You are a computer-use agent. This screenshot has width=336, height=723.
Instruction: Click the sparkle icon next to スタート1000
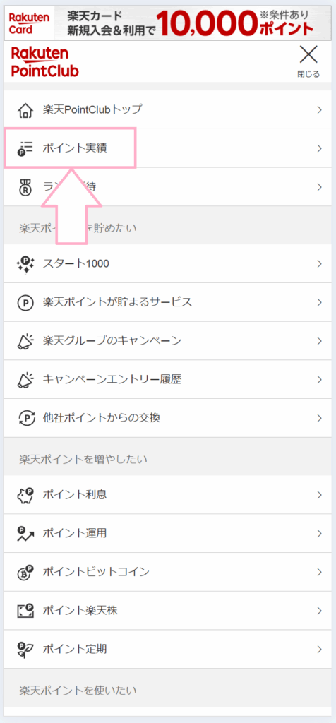(26, 264)
